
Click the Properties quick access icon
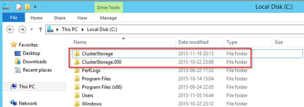tap(19, 7)
